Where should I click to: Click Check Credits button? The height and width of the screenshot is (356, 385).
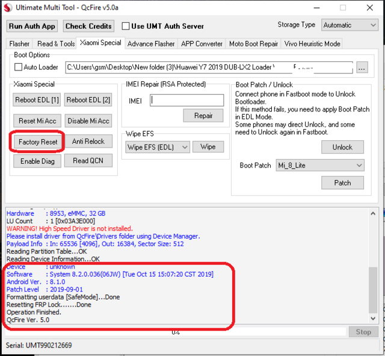[x=88, y=26]
